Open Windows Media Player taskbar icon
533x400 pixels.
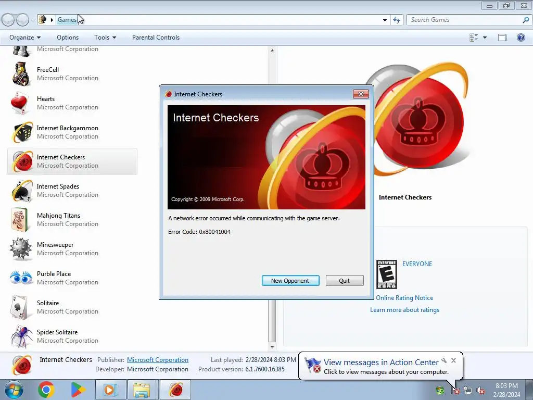[110, 390]
